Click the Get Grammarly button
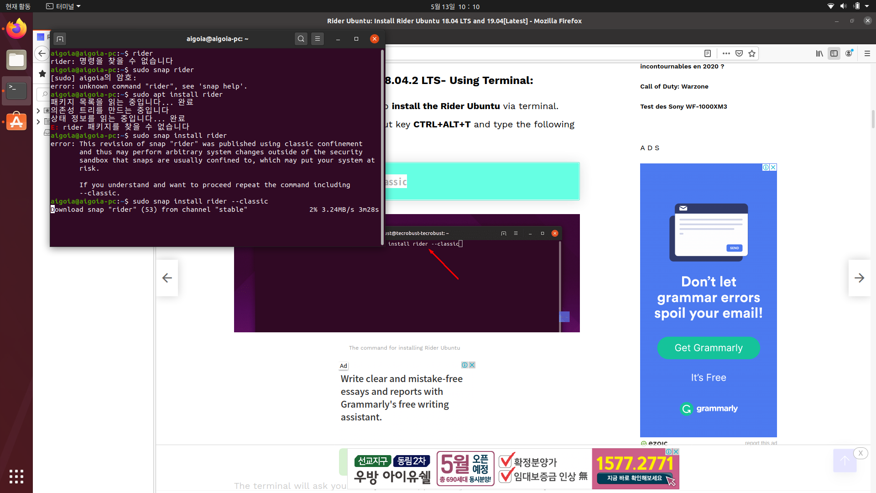The width and height of the screenshot is (876, 493). (708, 348)
